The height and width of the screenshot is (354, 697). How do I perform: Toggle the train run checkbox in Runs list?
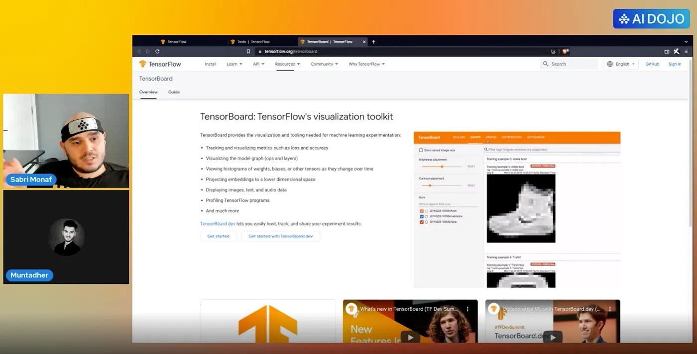(422, 211)
